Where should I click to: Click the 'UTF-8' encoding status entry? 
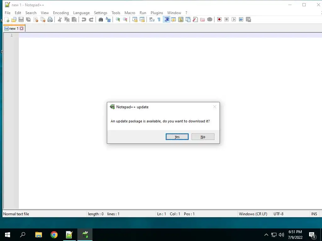279,214
